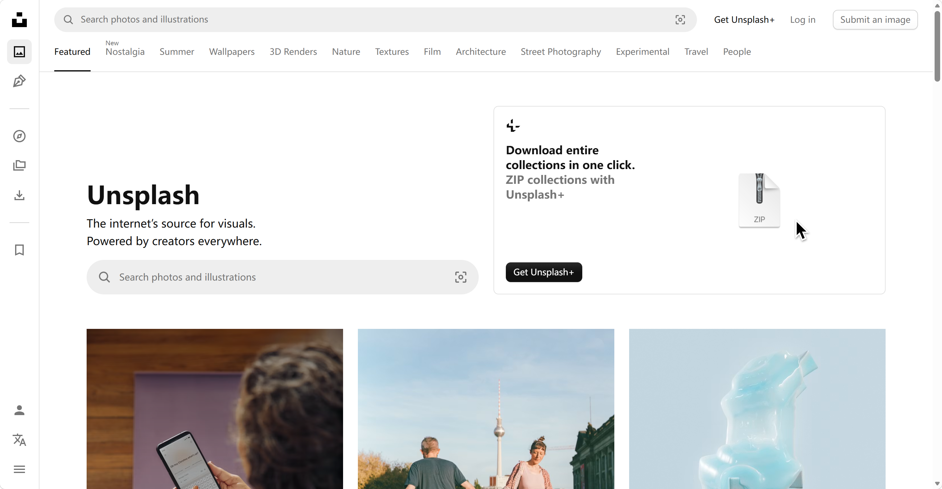Switch to the Film tab
Image resolution: width=942 pixels, height=489 pixels.
[432, 52]
